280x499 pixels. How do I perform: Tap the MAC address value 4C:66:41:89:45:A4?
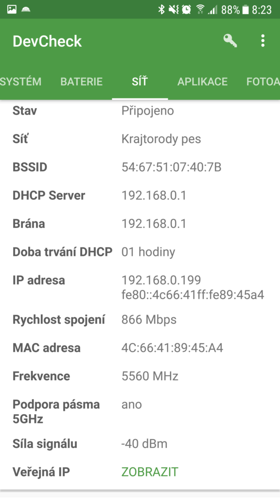click(173, 348)
